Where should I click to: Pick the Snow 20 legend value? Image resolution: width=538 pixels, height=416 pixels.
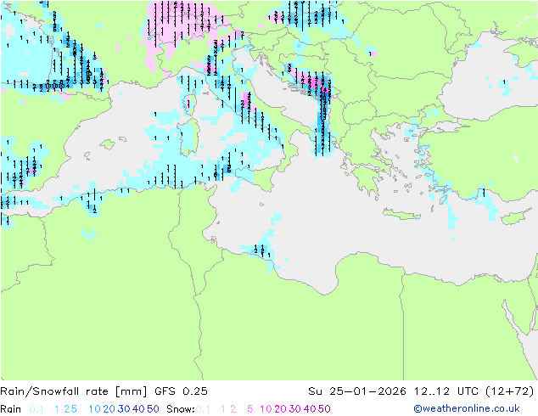pos(280,409)
